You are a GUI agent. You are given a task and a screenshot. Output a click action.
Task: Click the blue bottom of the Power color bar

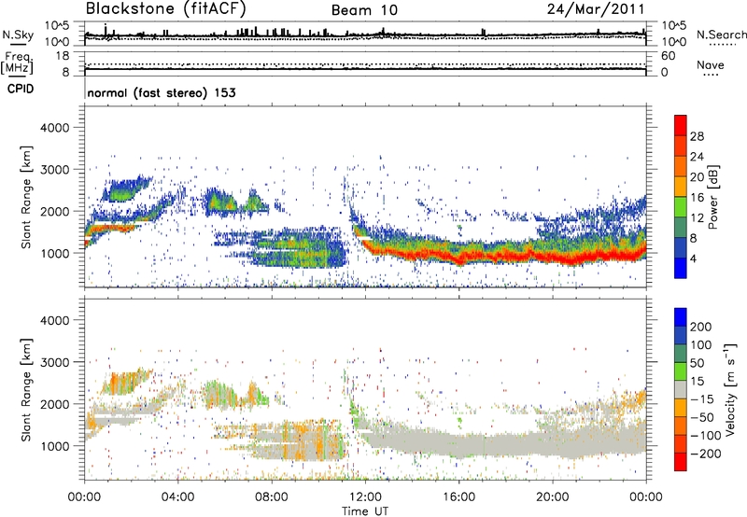tap(681, 268)
